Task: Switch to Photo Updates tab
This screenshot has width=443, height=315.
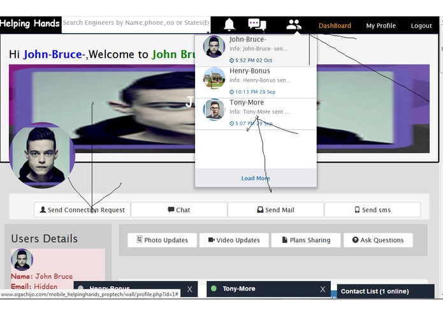Action: (162, 240)
